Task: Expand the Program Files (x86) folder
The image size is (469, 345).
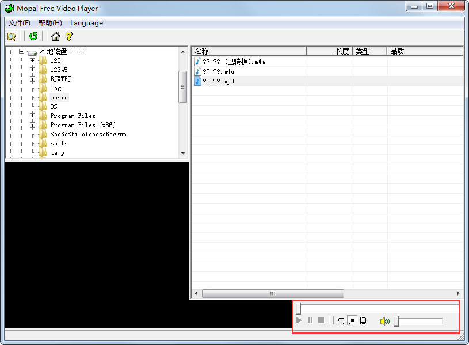Action: (33, 125)
